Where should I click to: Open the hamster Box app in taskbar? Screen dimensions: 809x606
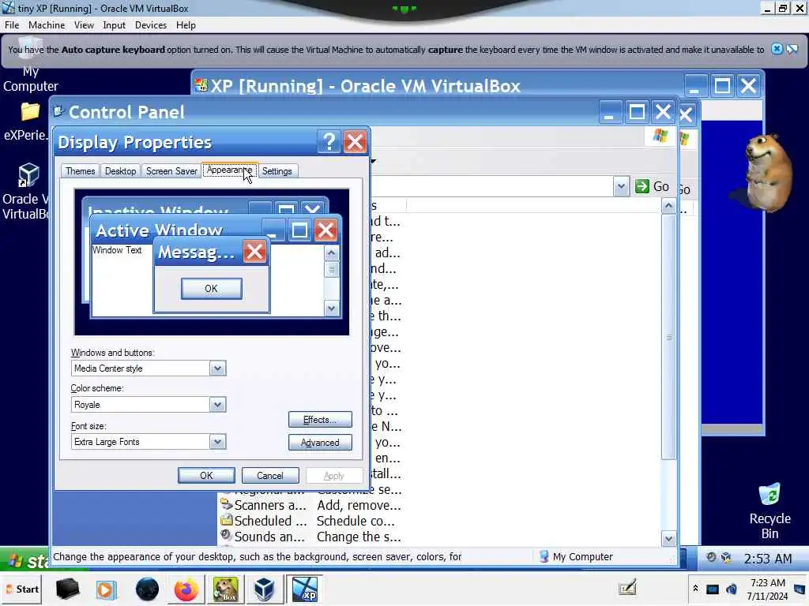click(x=225, y=589)
